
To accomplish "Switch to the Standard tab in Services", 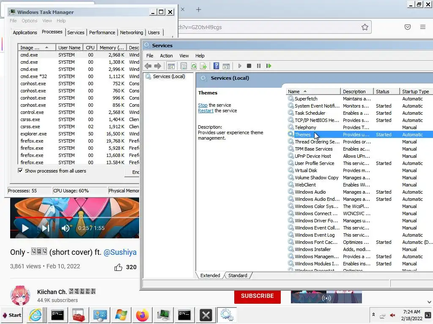I will [x=238, y=275].
